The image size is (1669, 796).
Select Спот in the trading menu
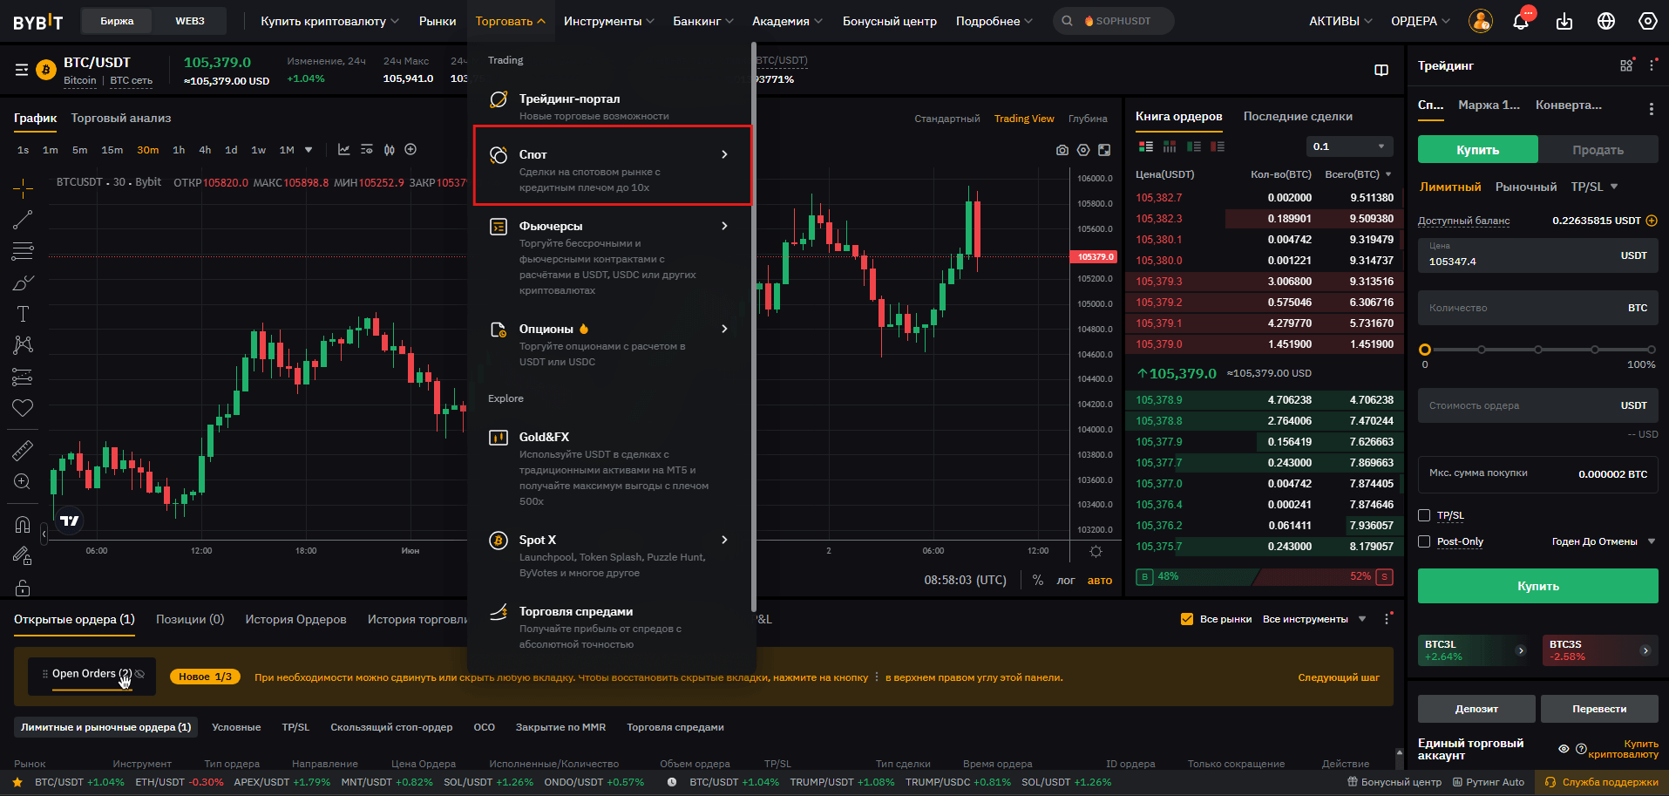[612, 166]
